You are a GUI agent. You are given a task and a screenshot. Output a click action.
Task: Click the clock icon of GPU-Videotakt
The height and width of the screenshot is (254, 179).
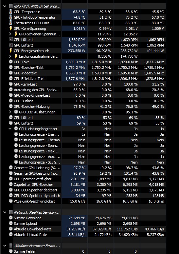[x=11, y=73]
